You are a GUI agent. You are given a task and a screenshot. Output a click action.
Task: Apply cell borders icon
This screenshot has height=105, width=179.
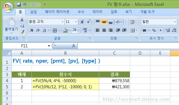pos(55,30)
